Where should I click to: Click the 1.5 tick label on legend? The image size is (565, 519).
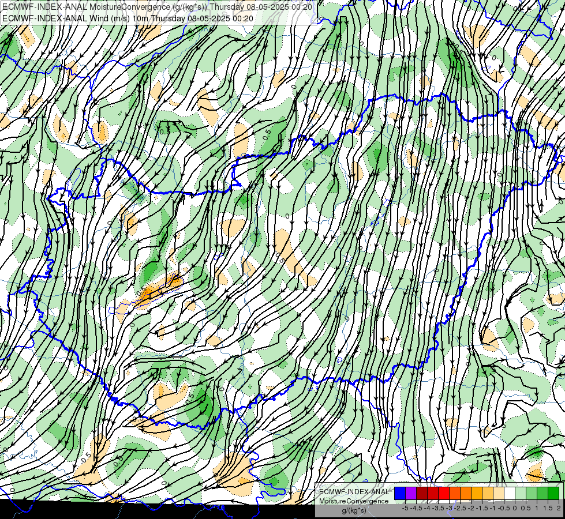[x=547, y=508]
